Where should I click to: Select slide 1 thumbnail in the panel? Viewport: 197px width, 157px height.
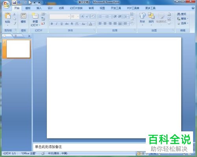click(18, 49)
